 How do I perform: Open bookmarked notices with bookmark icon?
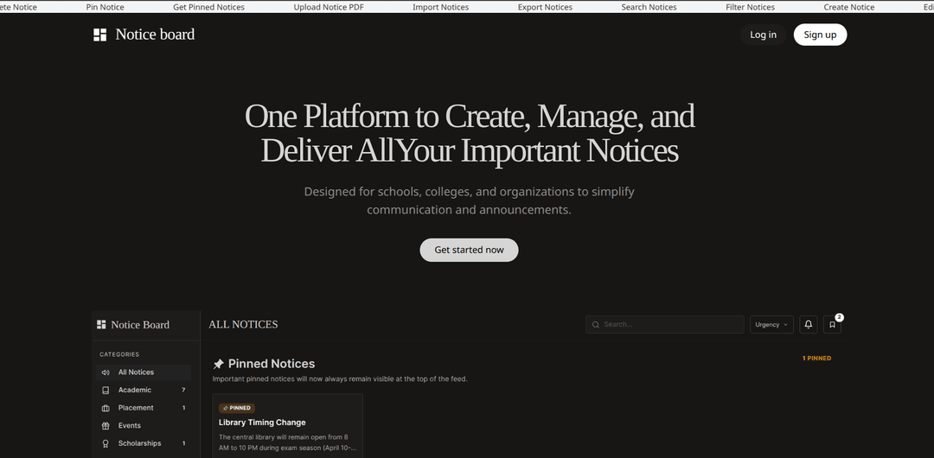(832, 325)
